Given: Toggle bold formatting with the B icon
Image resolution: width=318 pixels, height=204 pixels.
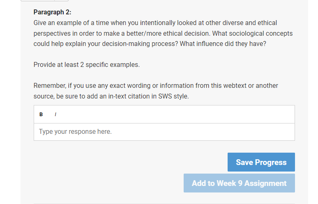Looking at the screenshot, I should tap(41, 115).
